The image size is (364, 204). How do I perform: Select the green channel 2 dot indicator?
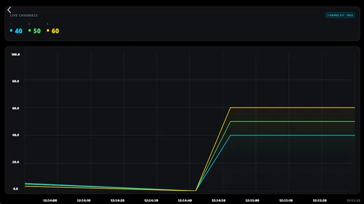click(29, 30)
